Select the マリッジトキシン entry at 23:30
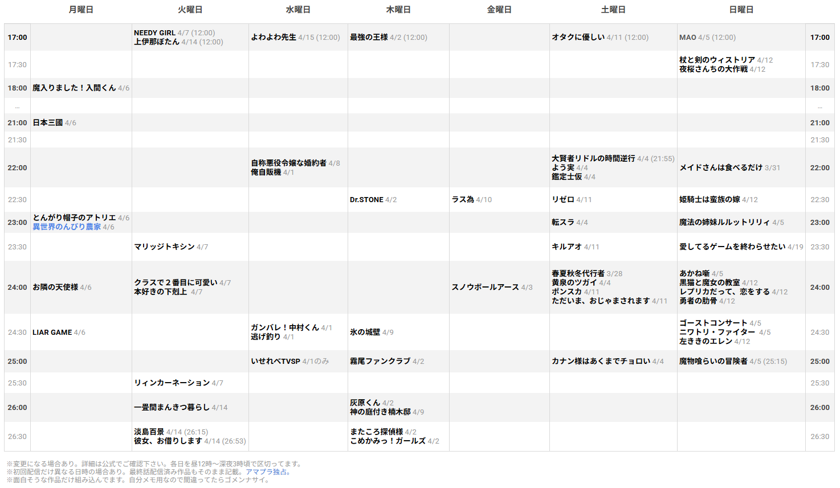Screen dimensions: 840x488 [x=164, y=247]
